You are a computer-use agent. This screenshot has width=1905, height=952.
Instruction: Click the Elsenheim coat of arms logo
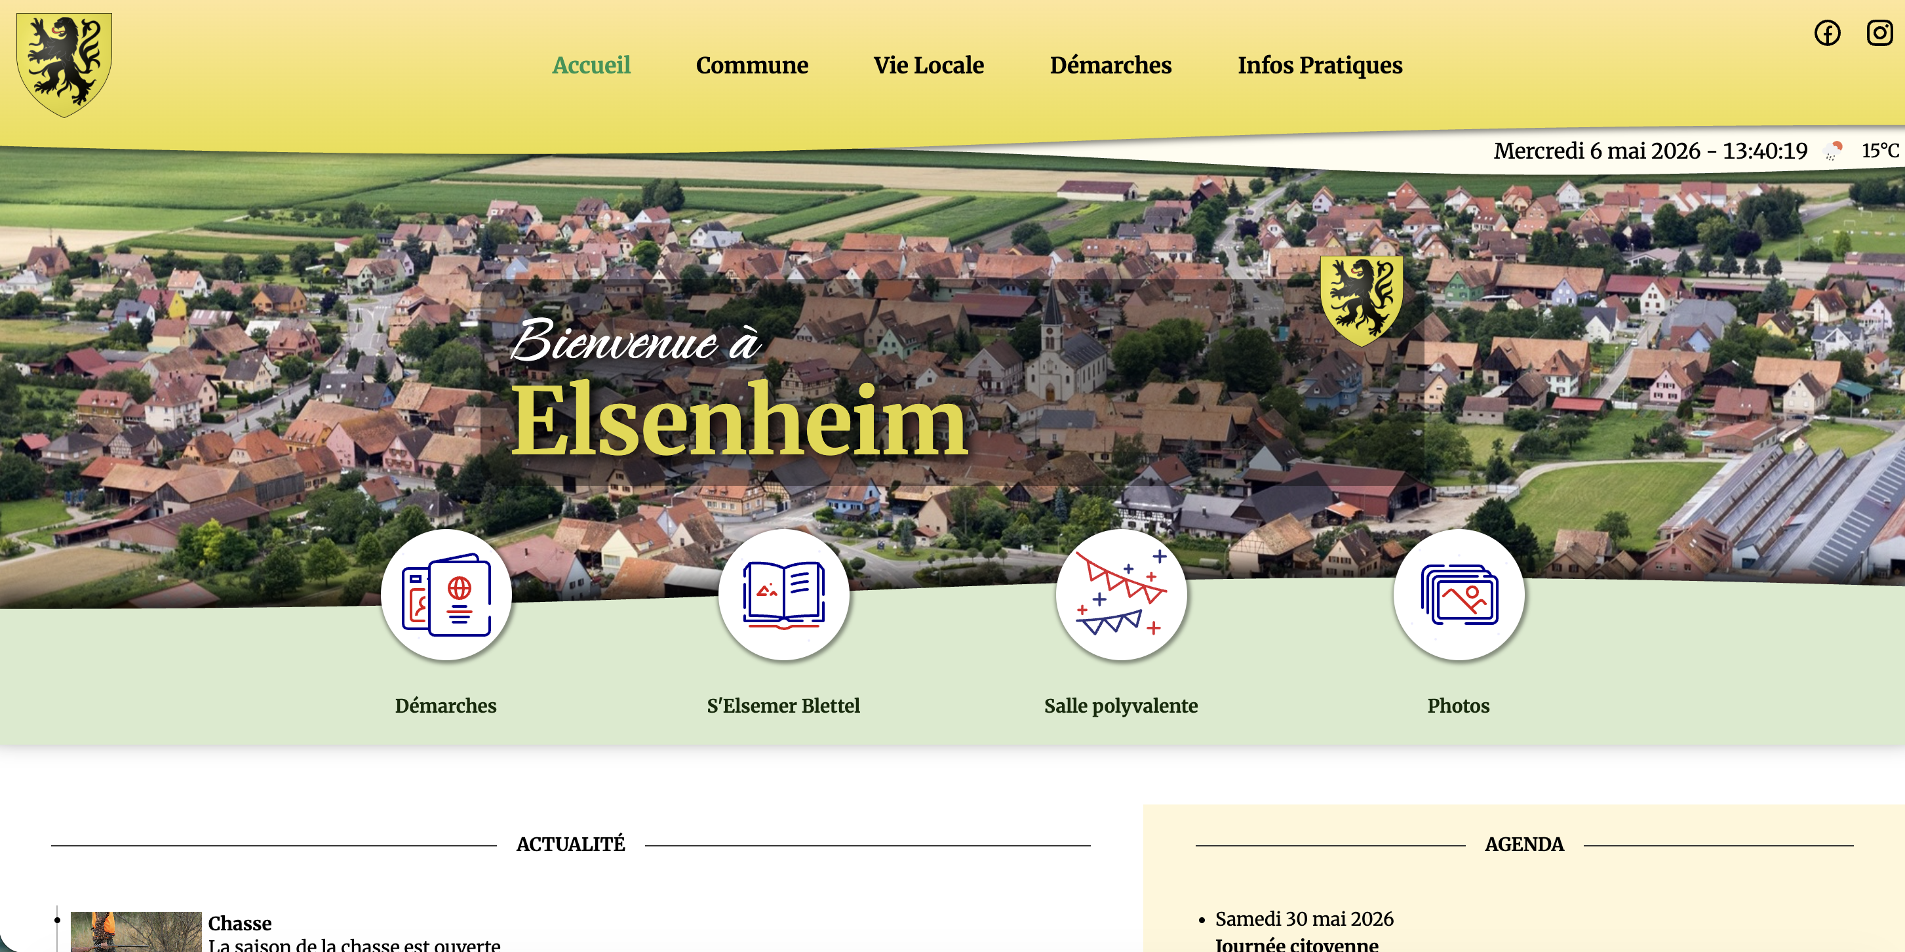(x=64, y=65)
